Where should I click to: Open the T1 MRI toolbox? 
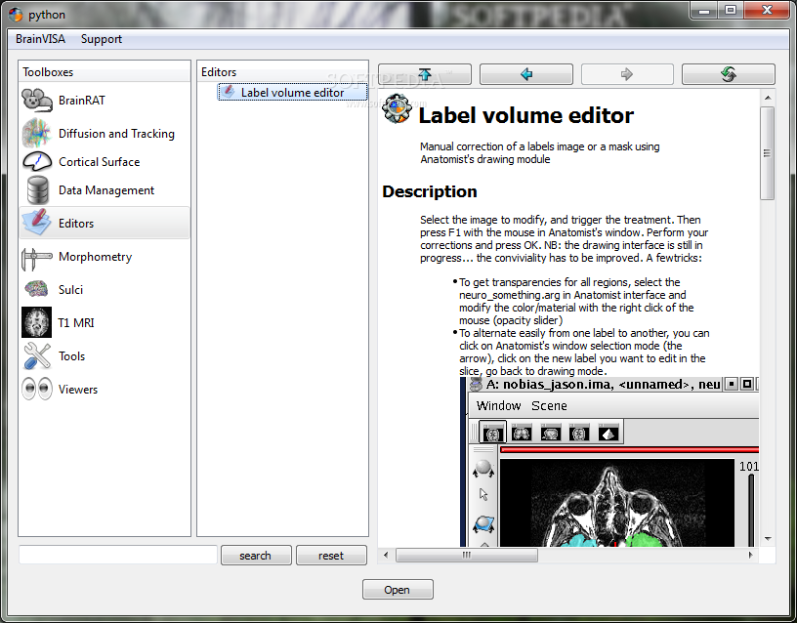[x=105, y=322]
